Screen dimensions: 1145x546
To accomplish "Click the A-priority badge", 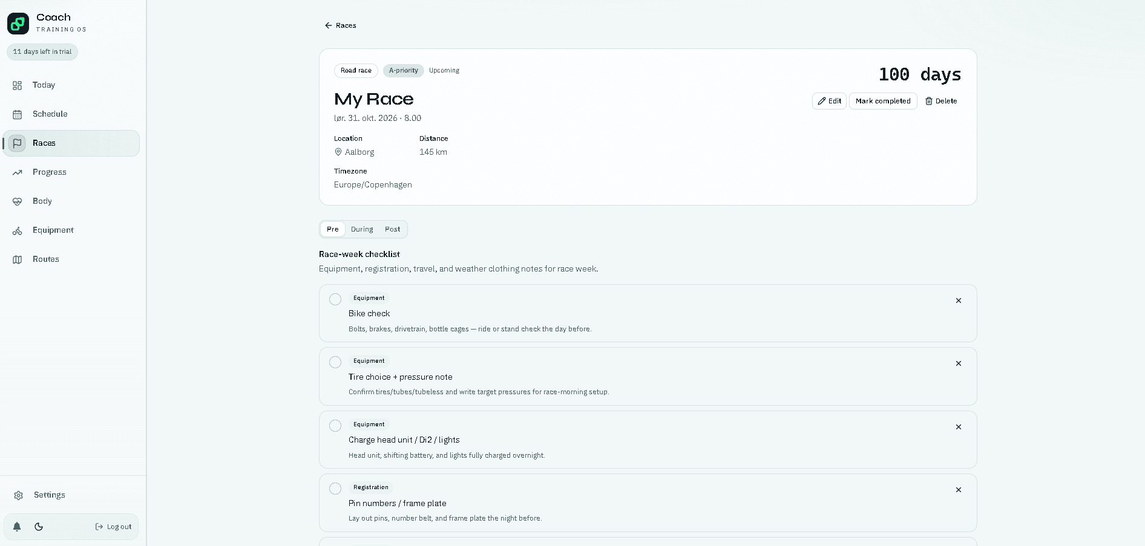I will click(x=404, y=71).
